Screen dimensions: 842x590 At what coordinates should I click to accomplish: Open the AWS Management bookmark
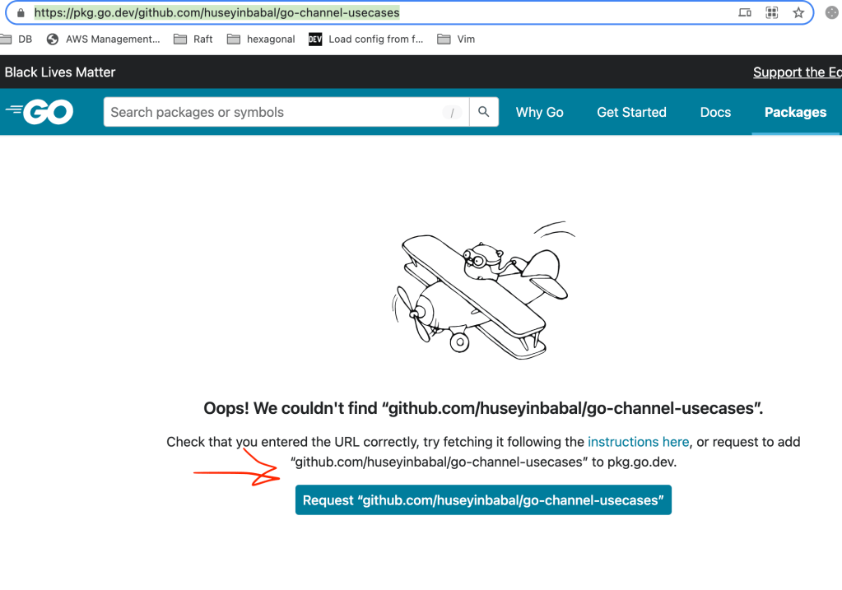click(x=104, y=39)
